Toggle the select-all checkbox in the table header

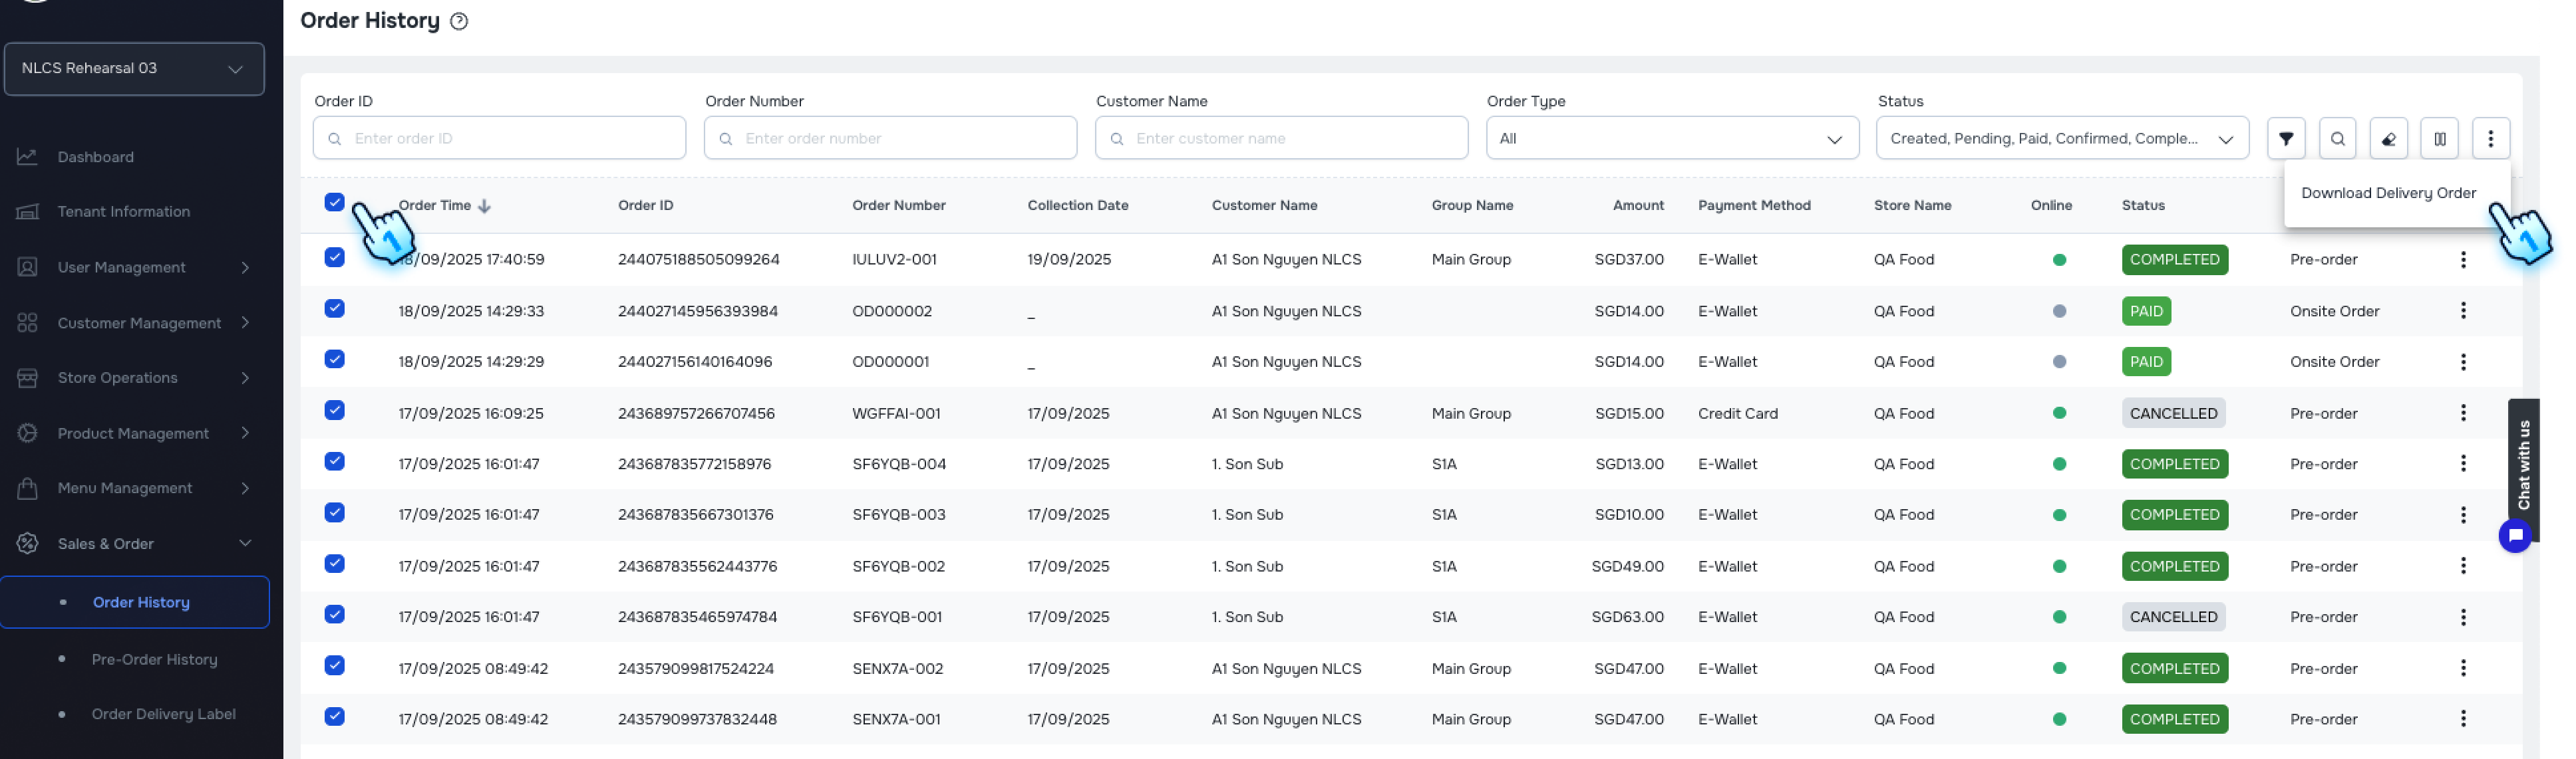pyautogui.click(x=335, y=204)
